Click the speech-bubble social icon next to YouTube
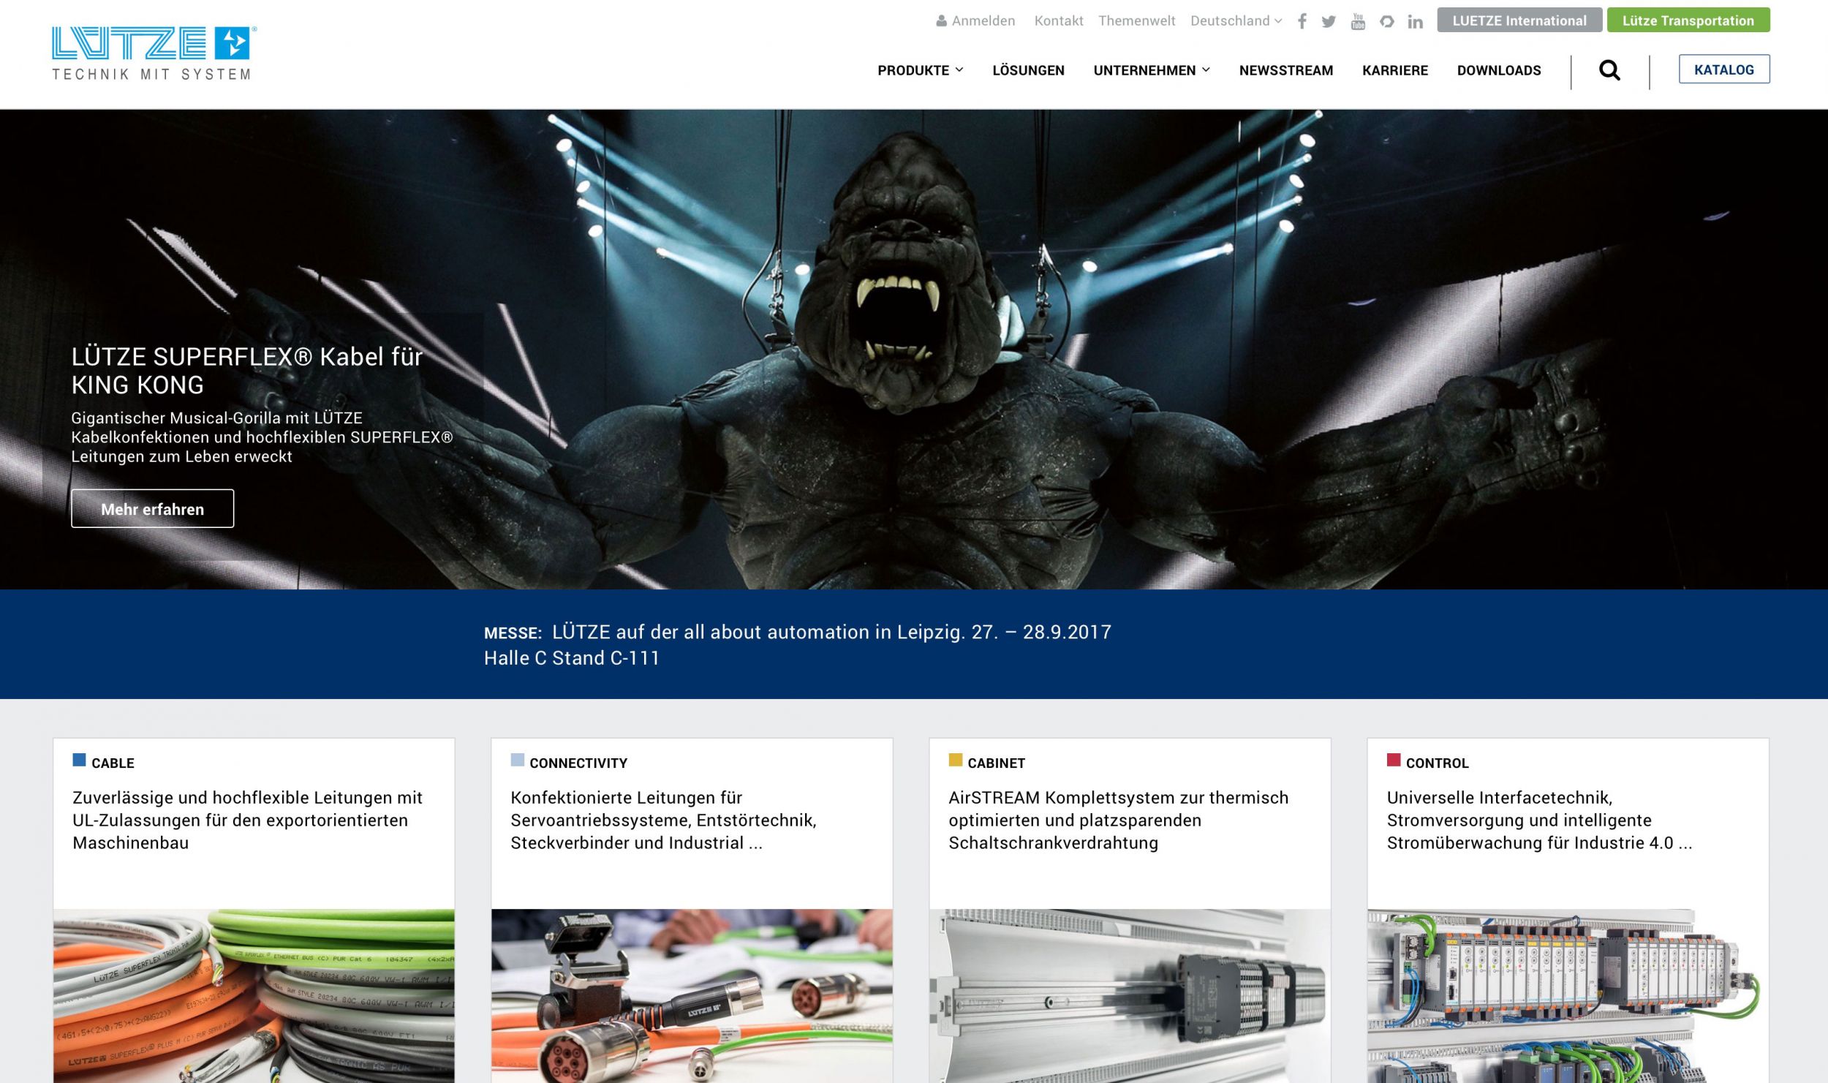 click(1386, 21)
